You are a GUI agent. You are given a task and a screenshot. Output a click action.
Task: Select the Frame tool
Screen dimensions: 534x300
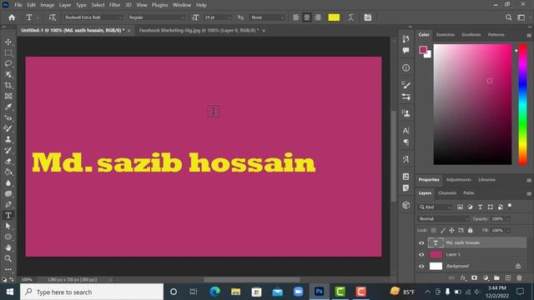[8, 97]
